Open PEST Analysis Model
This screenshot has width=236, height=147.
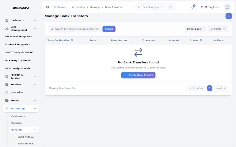[x=18, y=69]
